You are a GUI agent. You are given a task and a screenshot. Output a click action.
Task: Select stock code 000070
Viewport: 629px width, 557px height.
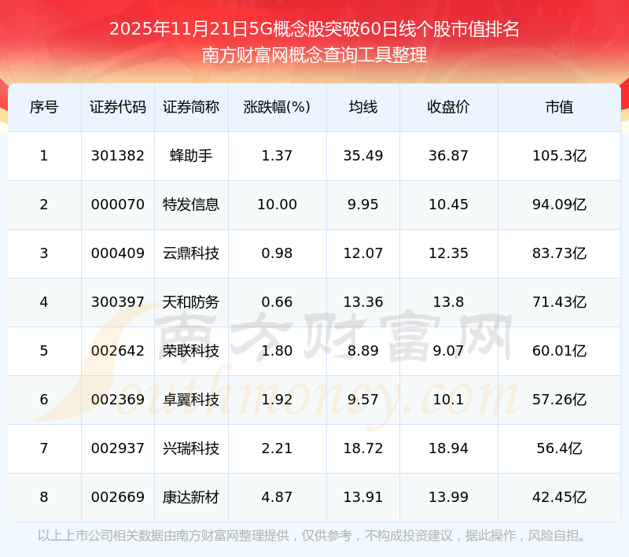click(x=117, y=205)
